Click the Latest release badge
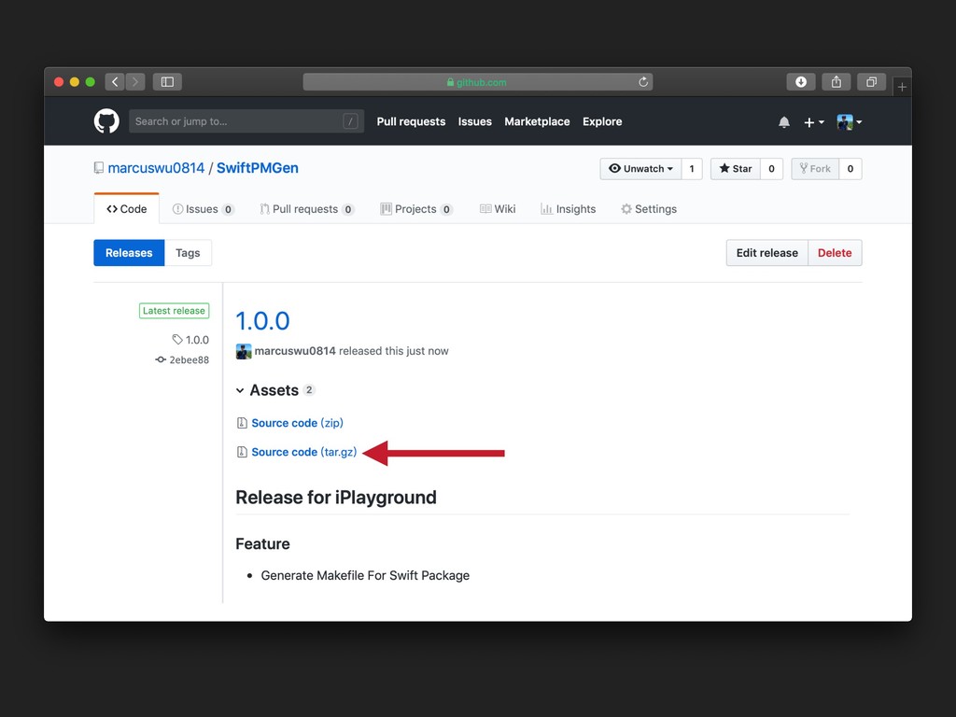The width and height of the screenshot is (956, 717). tap(174, 311)
